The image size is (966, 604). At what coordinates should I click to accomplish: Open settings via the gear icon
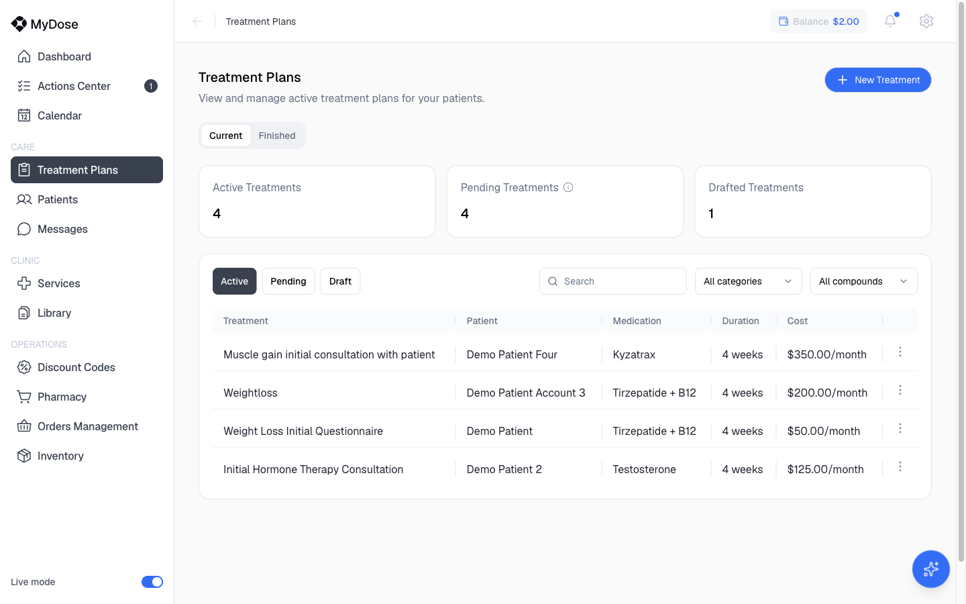click(926, 21)
